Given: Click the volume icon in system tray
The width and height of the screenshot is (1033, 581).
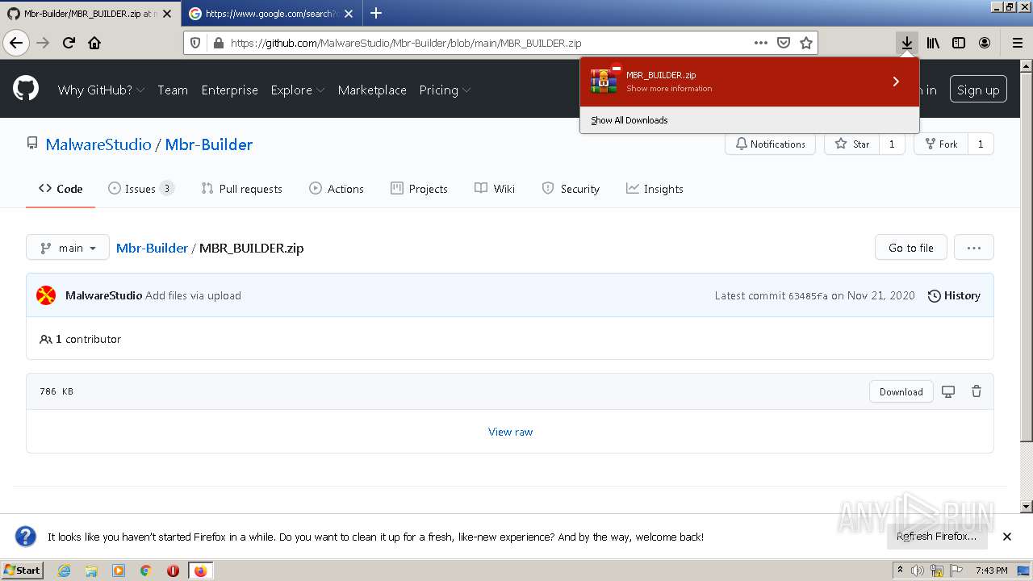Looking at the screenshot, I should coord(918,571).
